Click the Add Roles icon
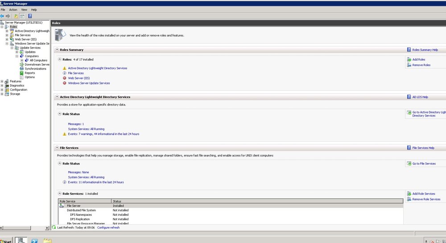The height and width of the screenshot is (243, 446). point(409,59)
